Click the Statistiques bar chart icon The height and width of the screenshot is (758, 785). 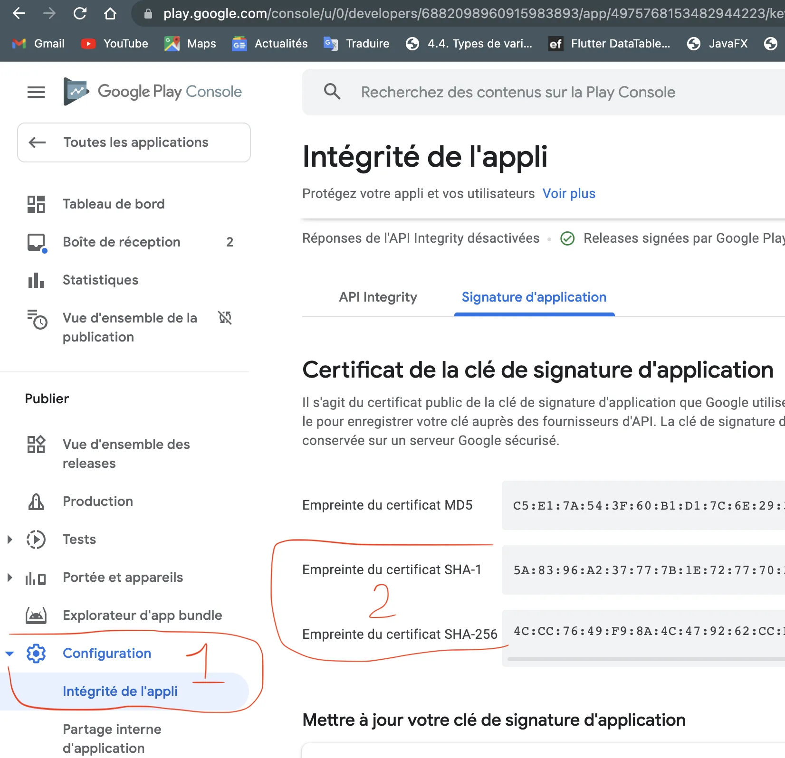[x=36, y=280]
